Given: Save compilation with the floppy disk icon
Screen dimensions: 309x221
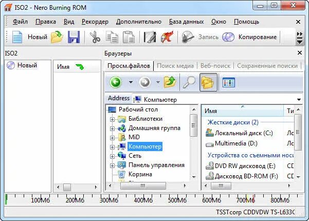Looking at the screenshot, I should point(74,37).
